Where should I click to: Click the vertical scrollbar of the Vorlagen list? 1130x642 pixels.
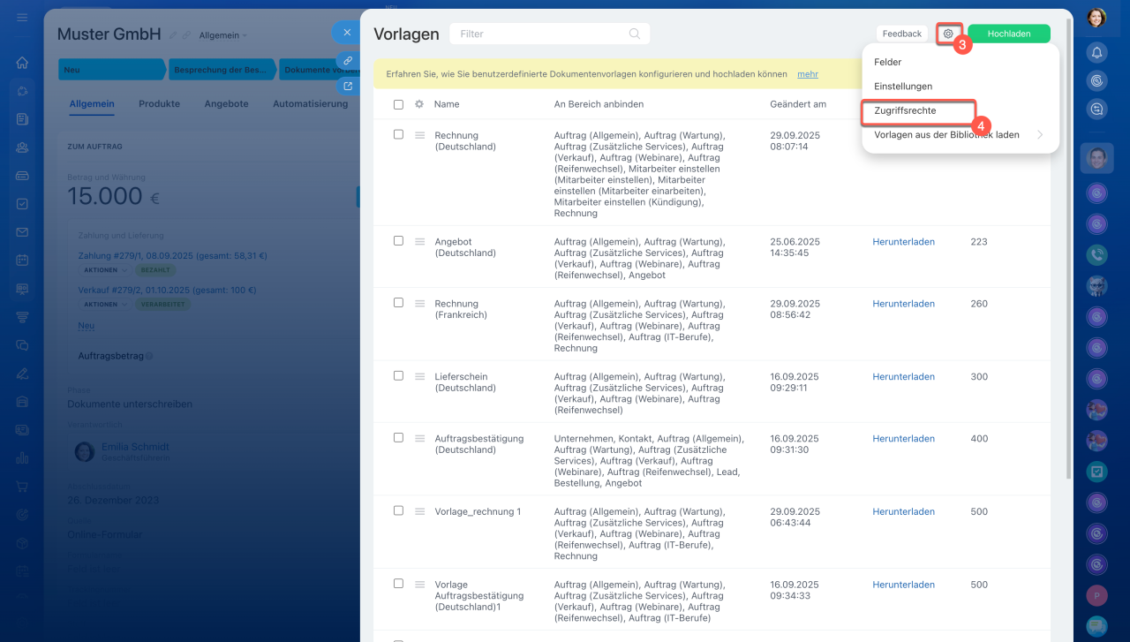click(x=1070, y=247)
